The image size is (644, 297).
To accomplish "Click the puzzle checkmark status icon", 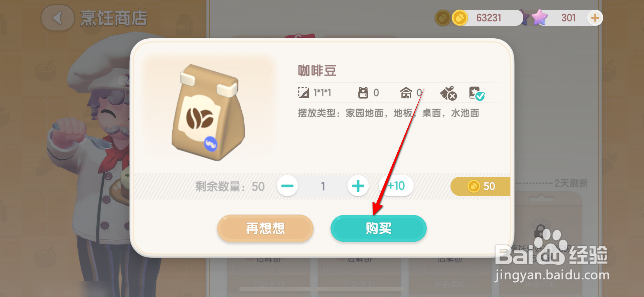I will pyautogui.click(x=477, y=94).
